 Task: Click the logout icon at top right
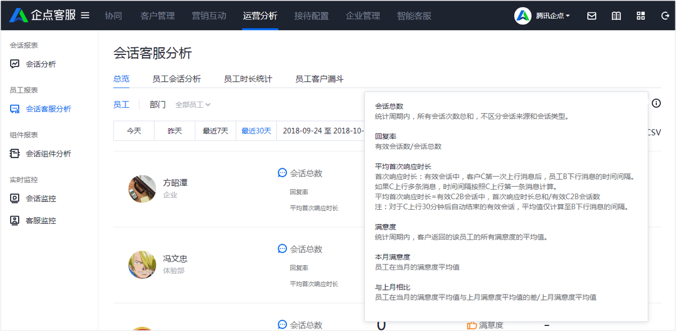pos(664,16)
